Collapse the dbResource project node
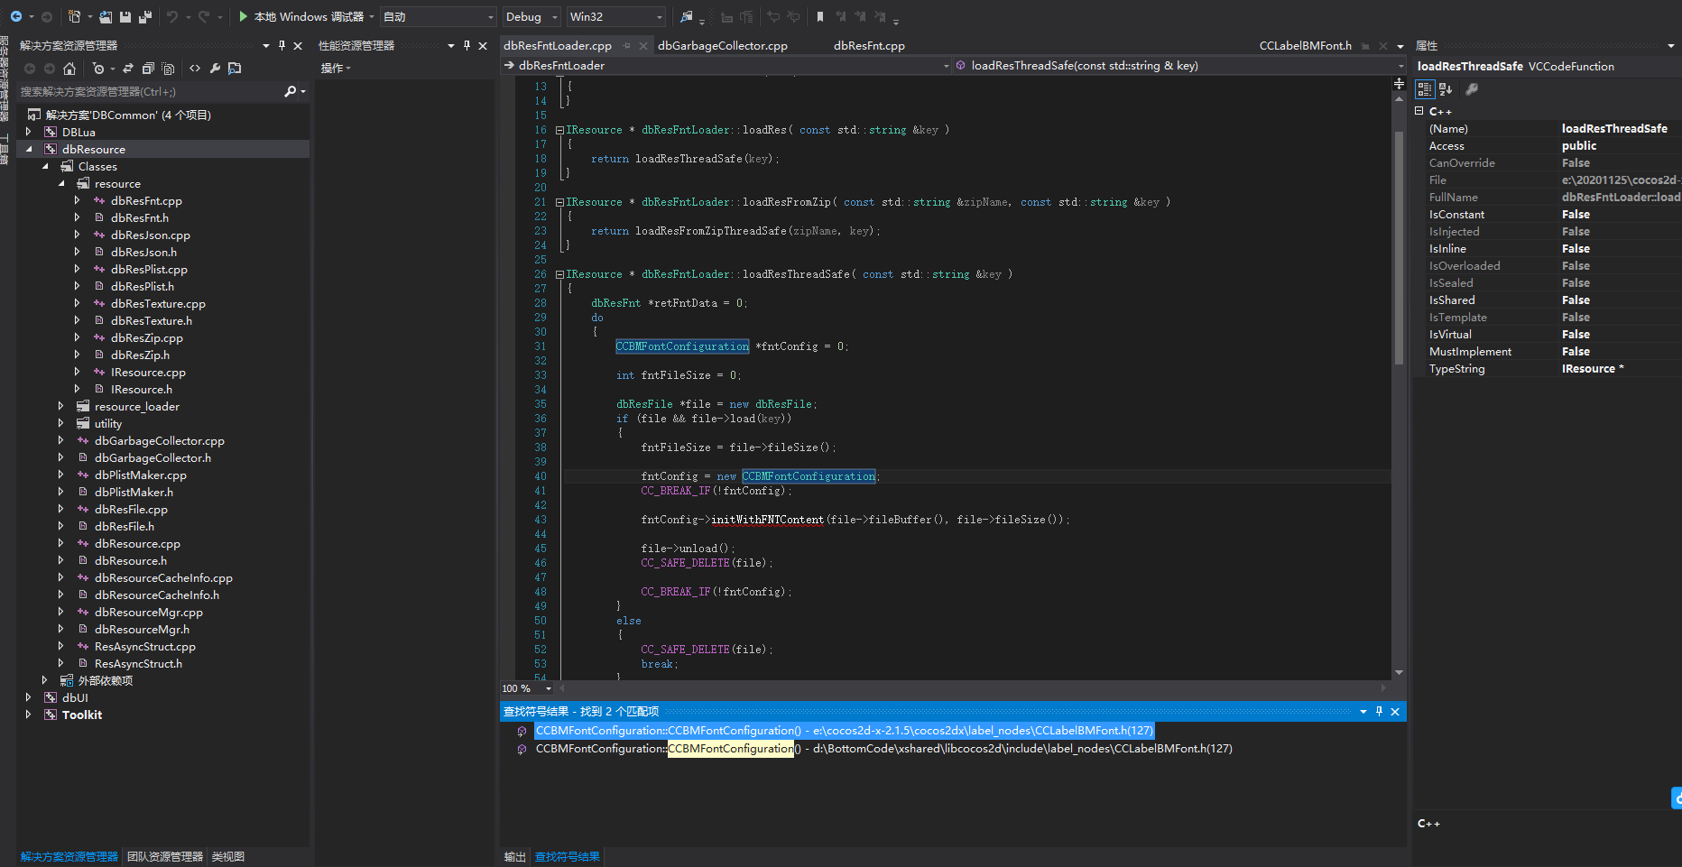 point(29,149)
